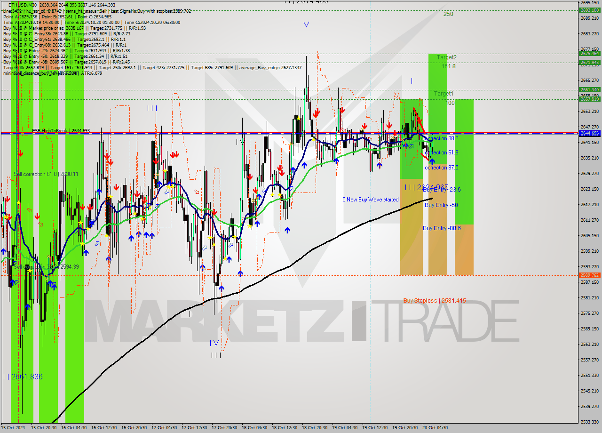Click the 2557.270 price axis tick
The width and height of the screenshot is (602, 433).
point(589,360)
